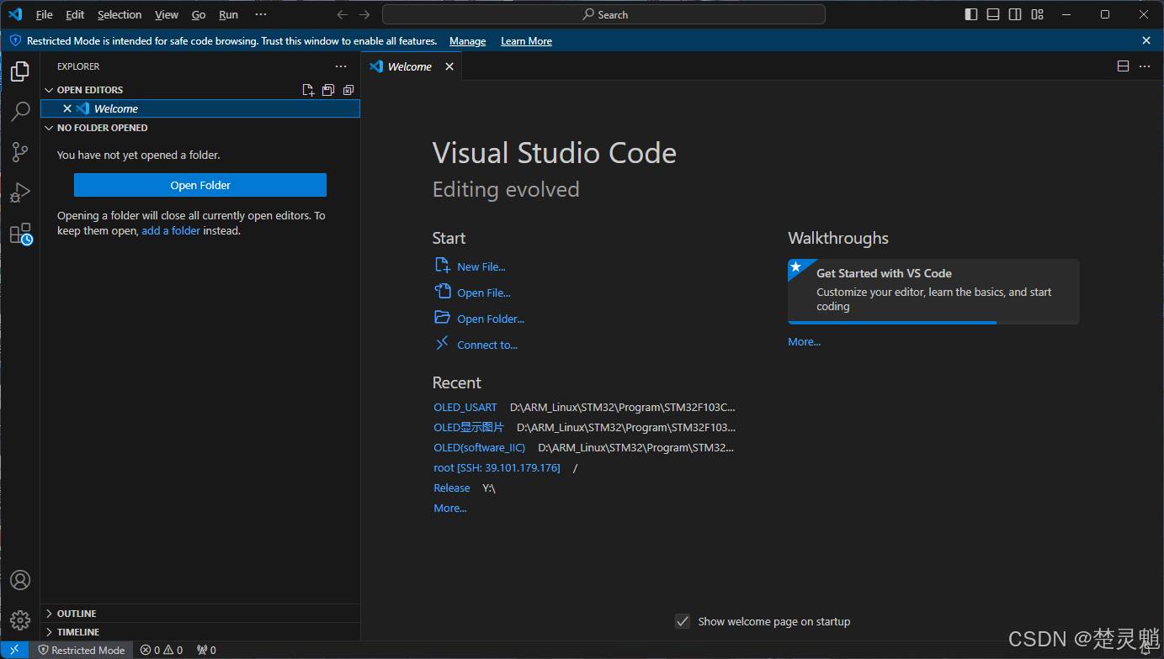Toggle secondary side bar layout icon

click(1015, 14)
